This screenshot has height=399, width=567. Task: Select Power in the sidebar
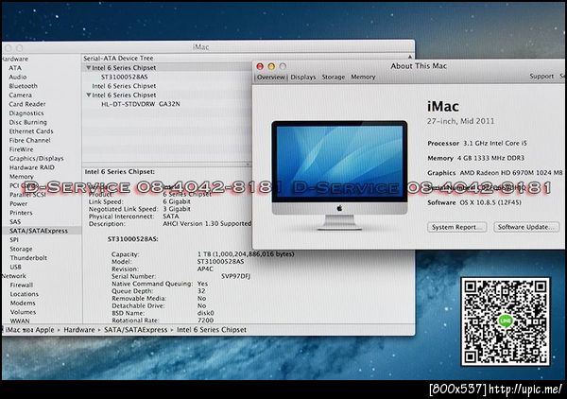(19, 203)
